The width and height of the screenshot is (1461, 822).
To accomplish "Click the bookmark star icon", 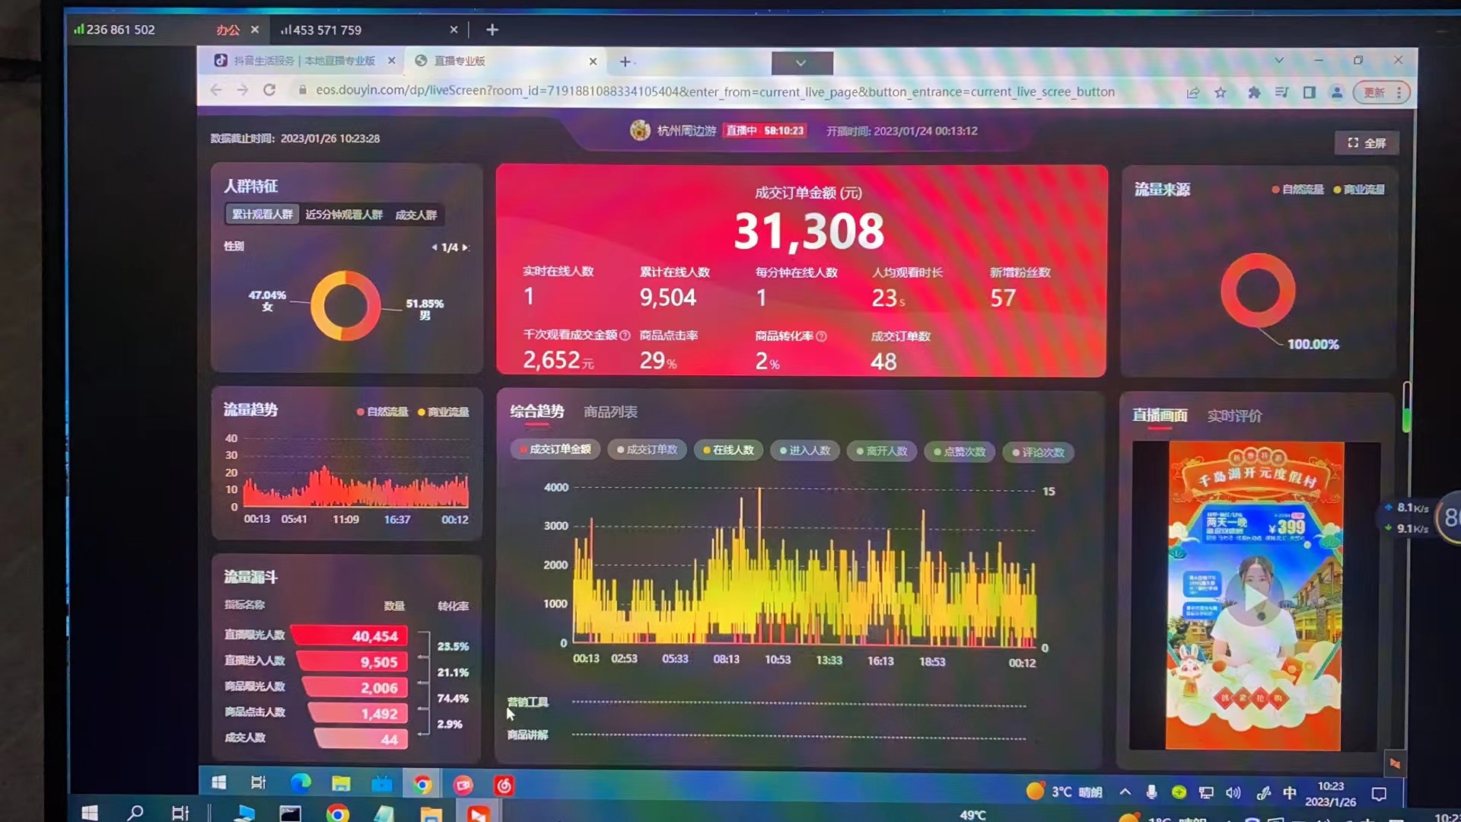I will [x=1221, y=93].
